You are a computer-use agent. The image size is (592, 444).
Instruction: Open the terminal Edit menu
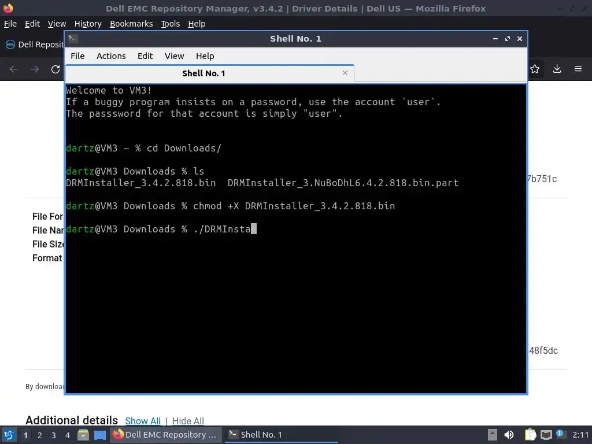point(145,56)
